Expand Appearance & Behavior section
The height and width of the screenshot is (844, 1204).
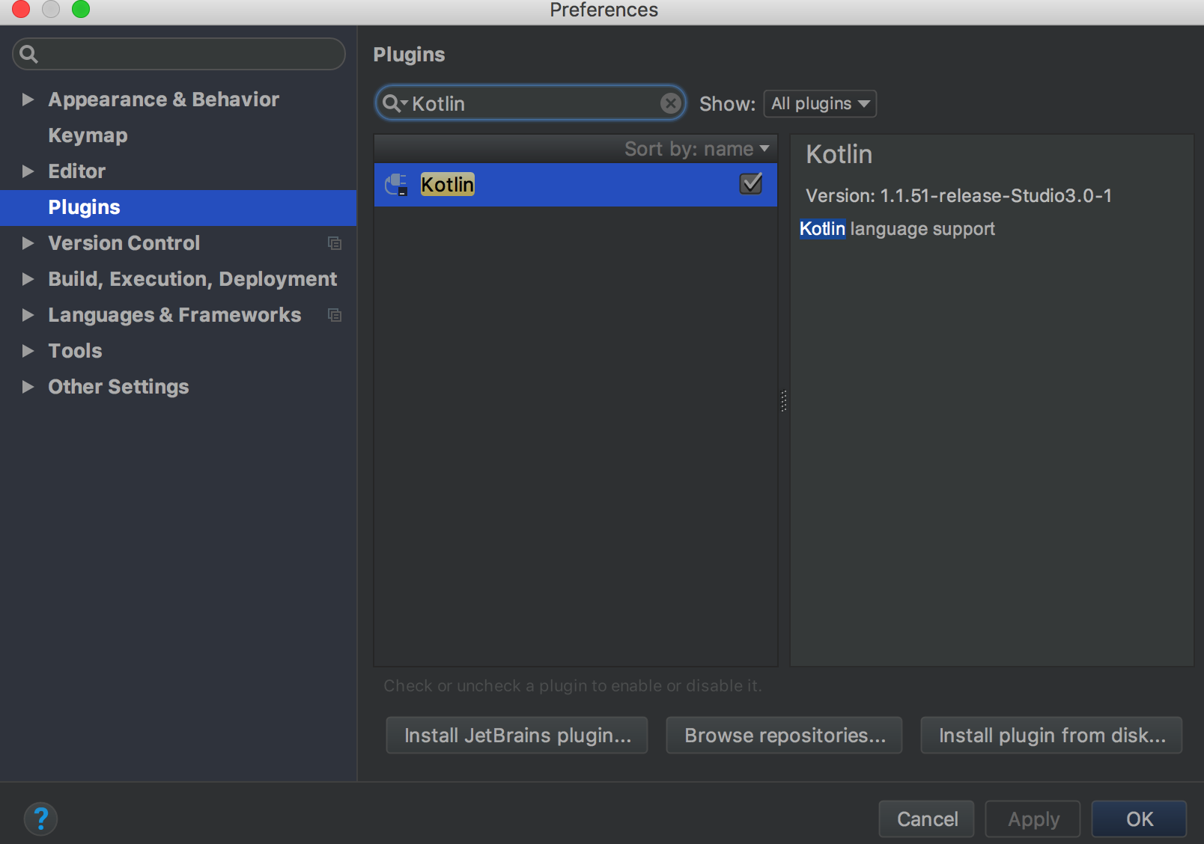(28, 100)
